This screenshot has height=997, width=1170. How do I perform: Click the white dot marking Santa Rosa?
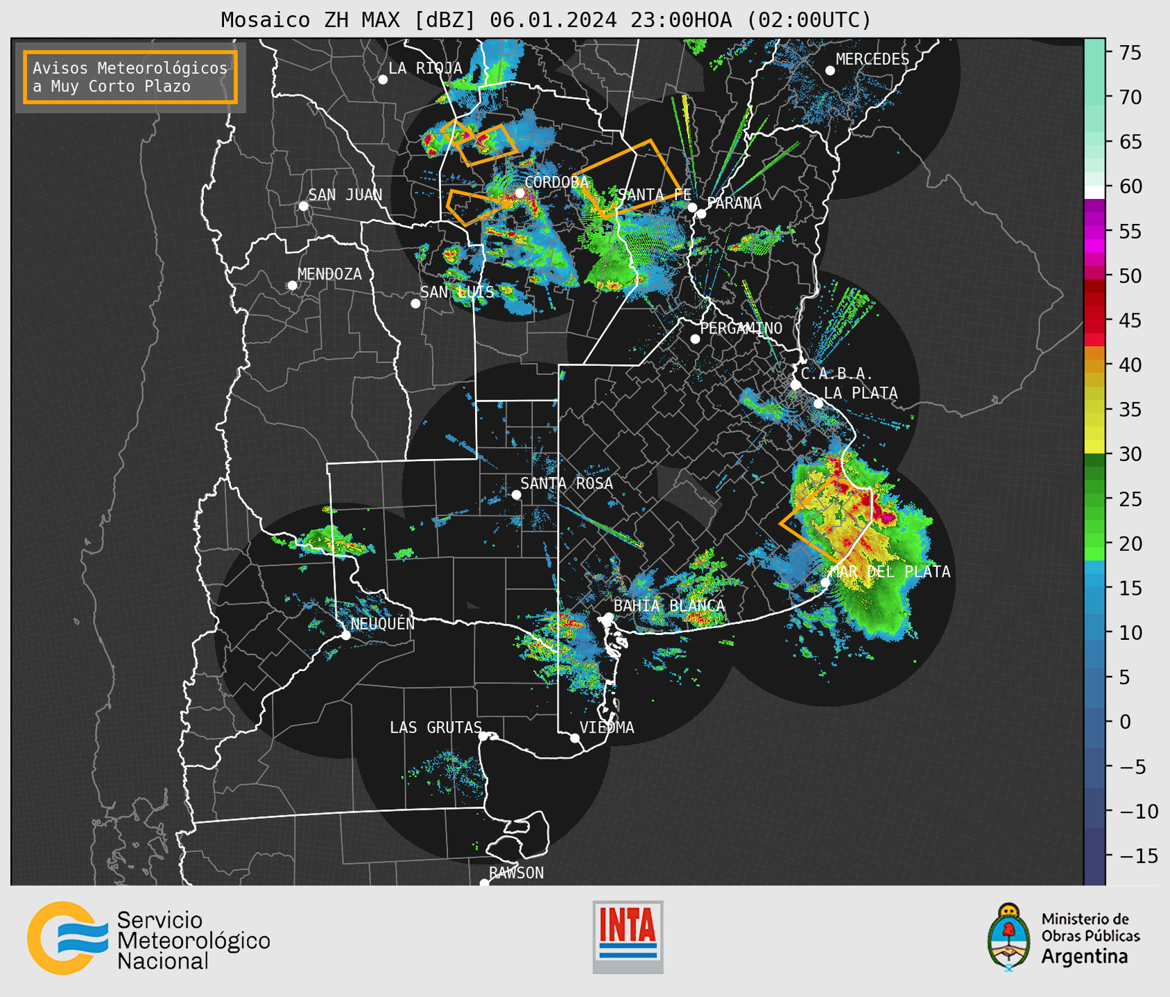coord(516,494)
